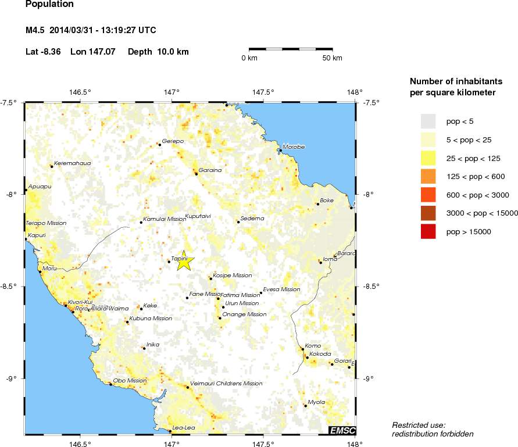Select the Obo Mission marker dot
Viewport: 518px width, 447px height.
tap(110, 384)
